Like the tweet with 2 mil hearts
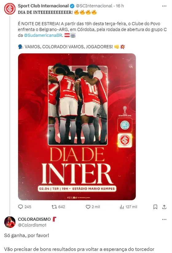 tap(88, 207)
